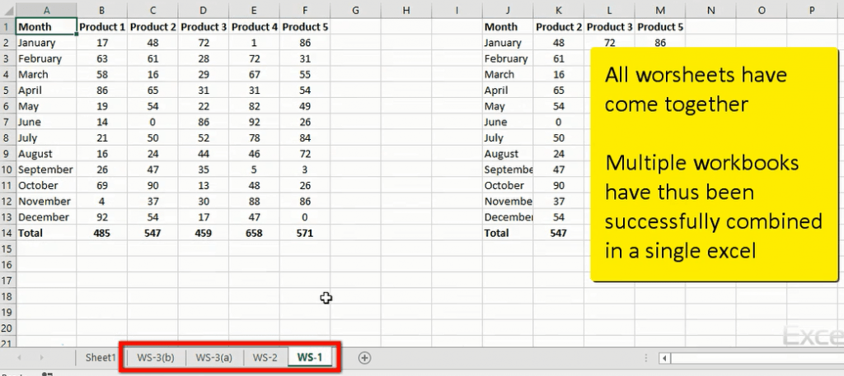Select the Month cell in column J

pyautogui.click(x=508, y=27)
